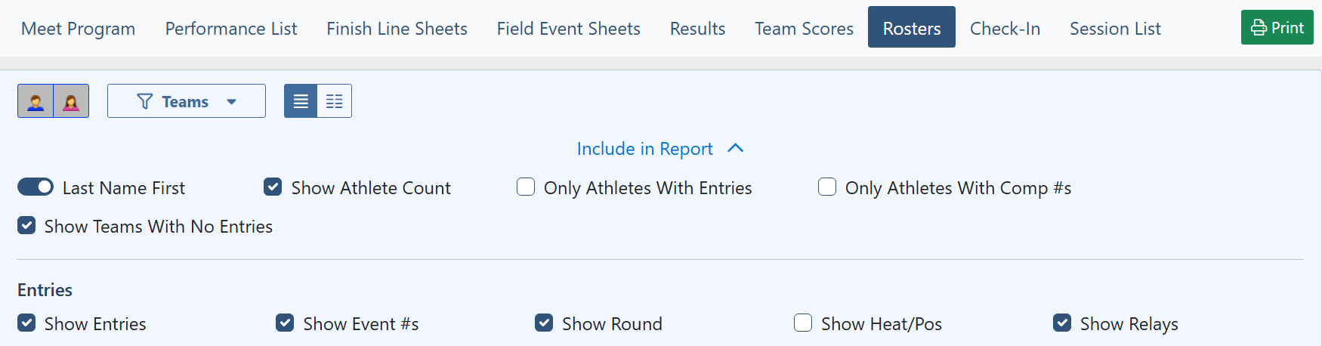Click the printer icon in Print button

[x=1259, y=28]
